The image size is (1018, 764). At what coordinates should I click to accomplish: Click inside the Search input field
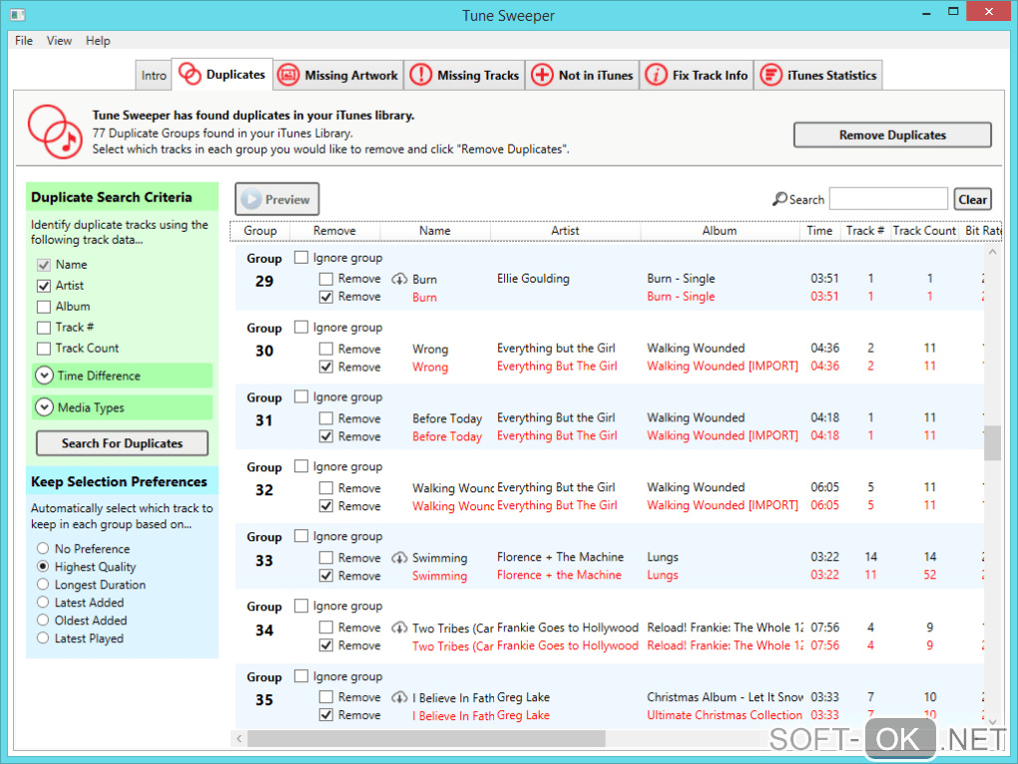point(888,199)
